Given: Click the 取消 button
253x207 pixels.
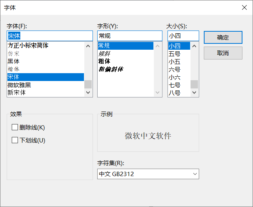Looking at the screenshot, I should (x=223, y=53).
